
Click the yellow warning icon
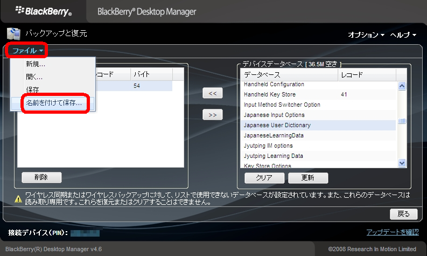[18, 198]
